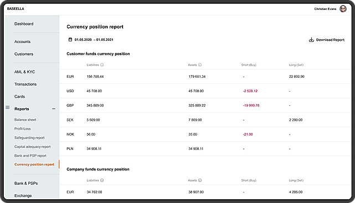
Task: Open the Profit-Loss report
Action: 22,129
